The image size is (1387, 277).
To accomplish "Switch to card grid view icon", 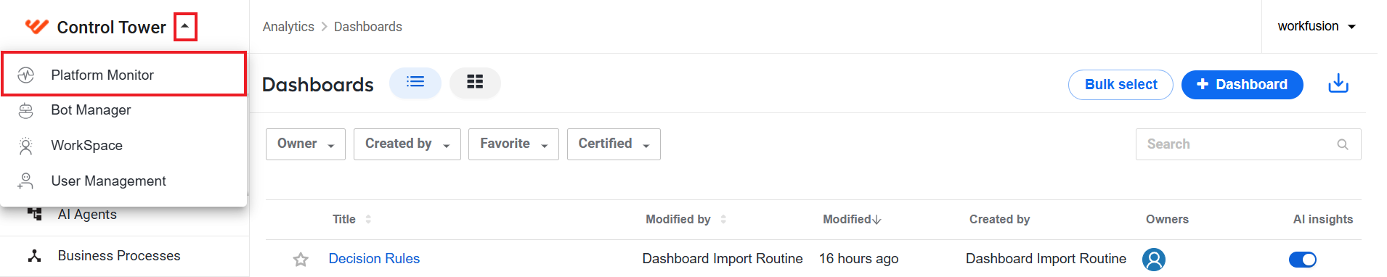I will coord(475,82).
